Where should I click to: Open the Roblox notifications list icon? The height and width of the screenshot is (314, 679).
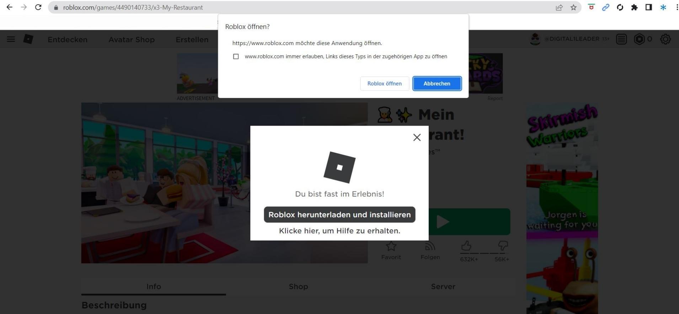[621, 39]
